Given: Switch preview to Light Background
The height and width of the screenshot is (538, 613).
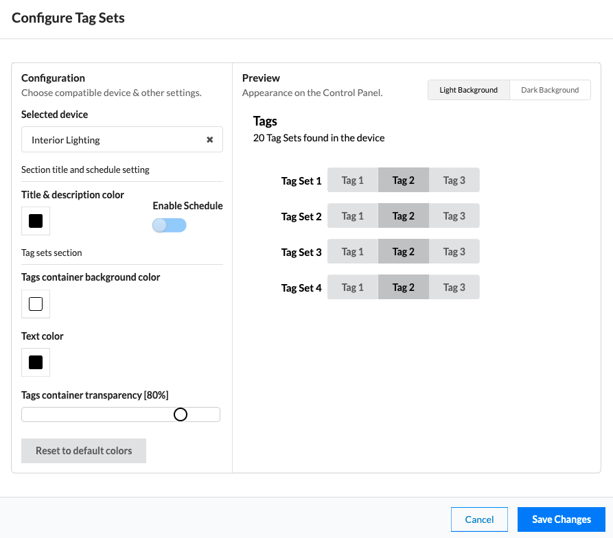Looking at the screenshot, I should (x=469, y=91).
